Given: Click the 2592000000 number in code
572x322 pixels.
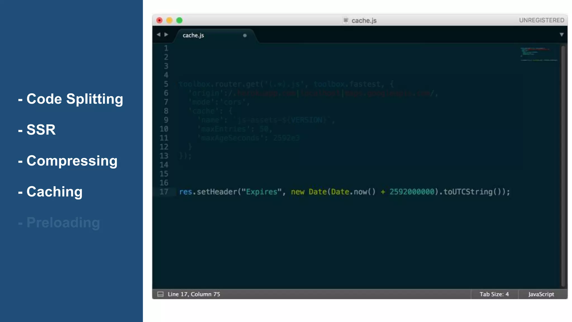Looking at the screenshot, I should [x=412, y=192].
